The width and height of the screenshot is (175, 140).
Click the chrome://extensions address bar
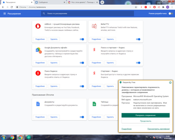76,7
